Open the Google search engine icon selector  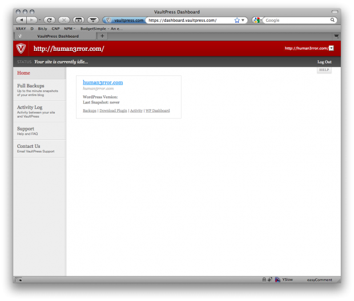click(257, 21)
